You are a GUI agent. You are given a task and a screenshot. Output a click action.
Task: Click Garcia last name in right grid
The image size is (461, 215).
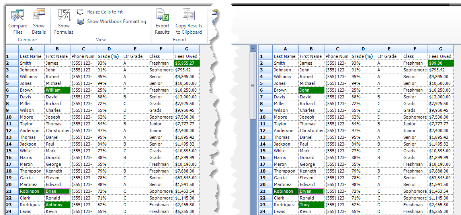point(285,178)
